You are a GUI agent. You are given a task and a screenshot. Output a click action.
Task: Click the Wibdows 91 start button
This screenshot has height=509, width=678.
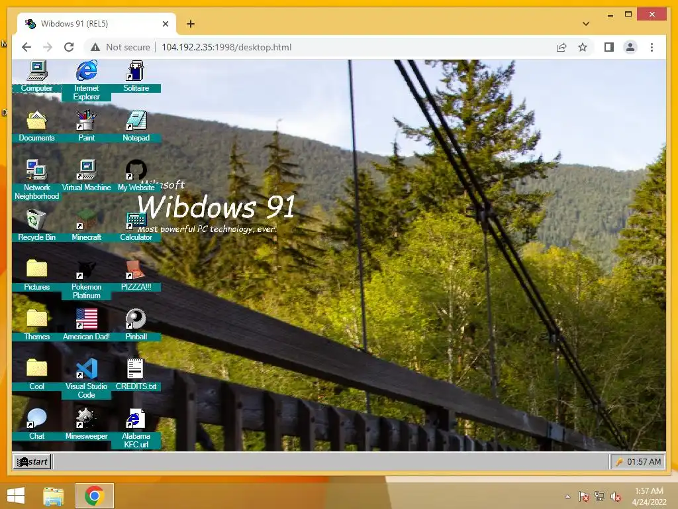[x=32, y=461]
